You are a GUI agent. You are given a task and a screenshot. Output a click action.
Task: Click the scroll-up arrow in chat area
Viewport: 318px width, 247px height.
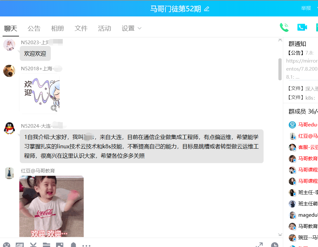(x=280, y=40)
